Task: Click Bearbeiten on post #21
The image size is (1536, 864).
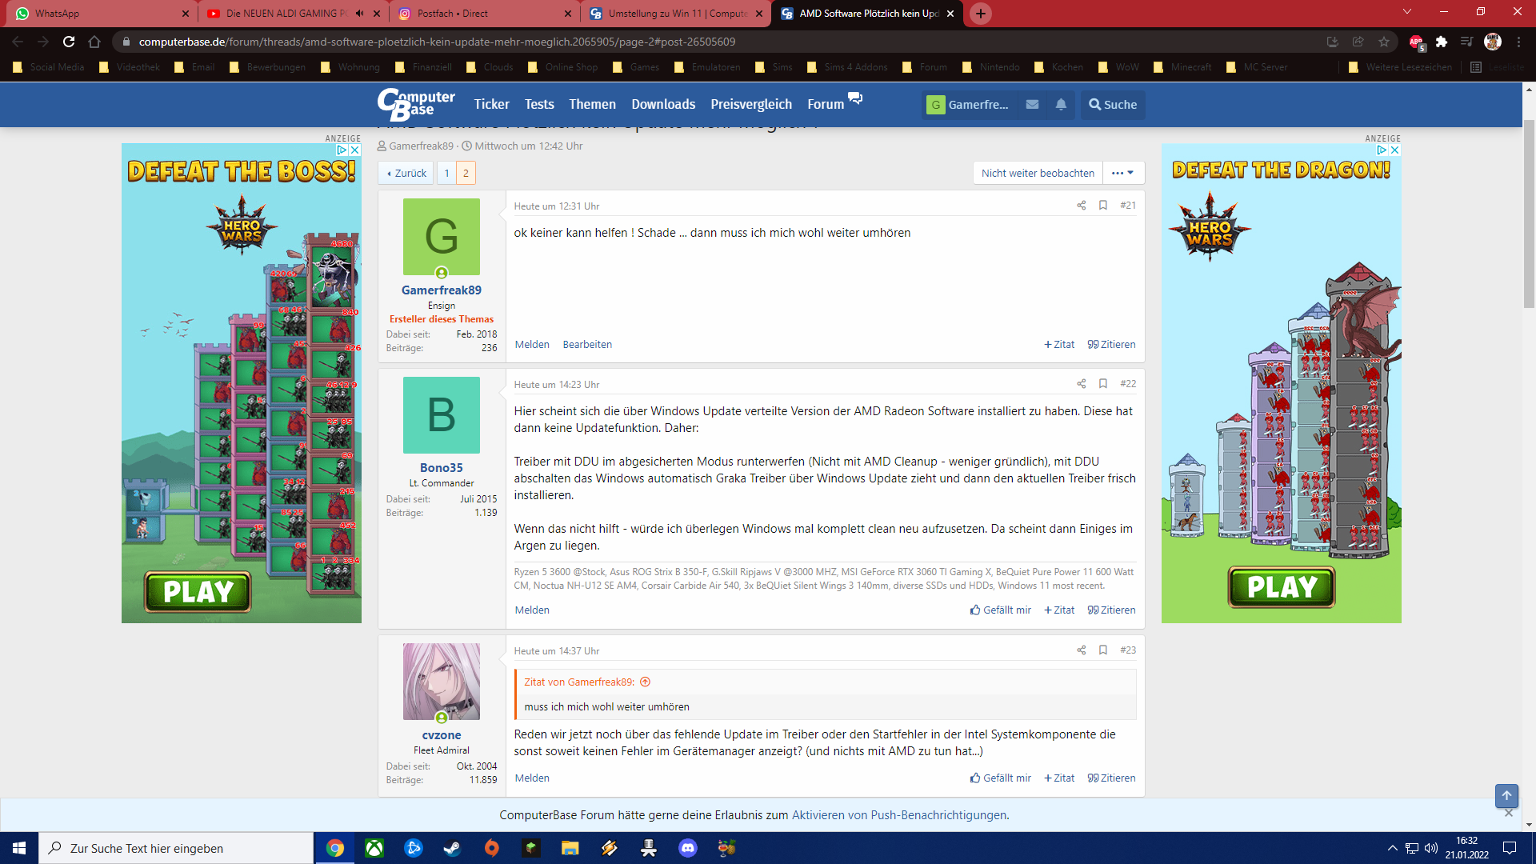Action: pyautogui.click(x=587, y=345)
